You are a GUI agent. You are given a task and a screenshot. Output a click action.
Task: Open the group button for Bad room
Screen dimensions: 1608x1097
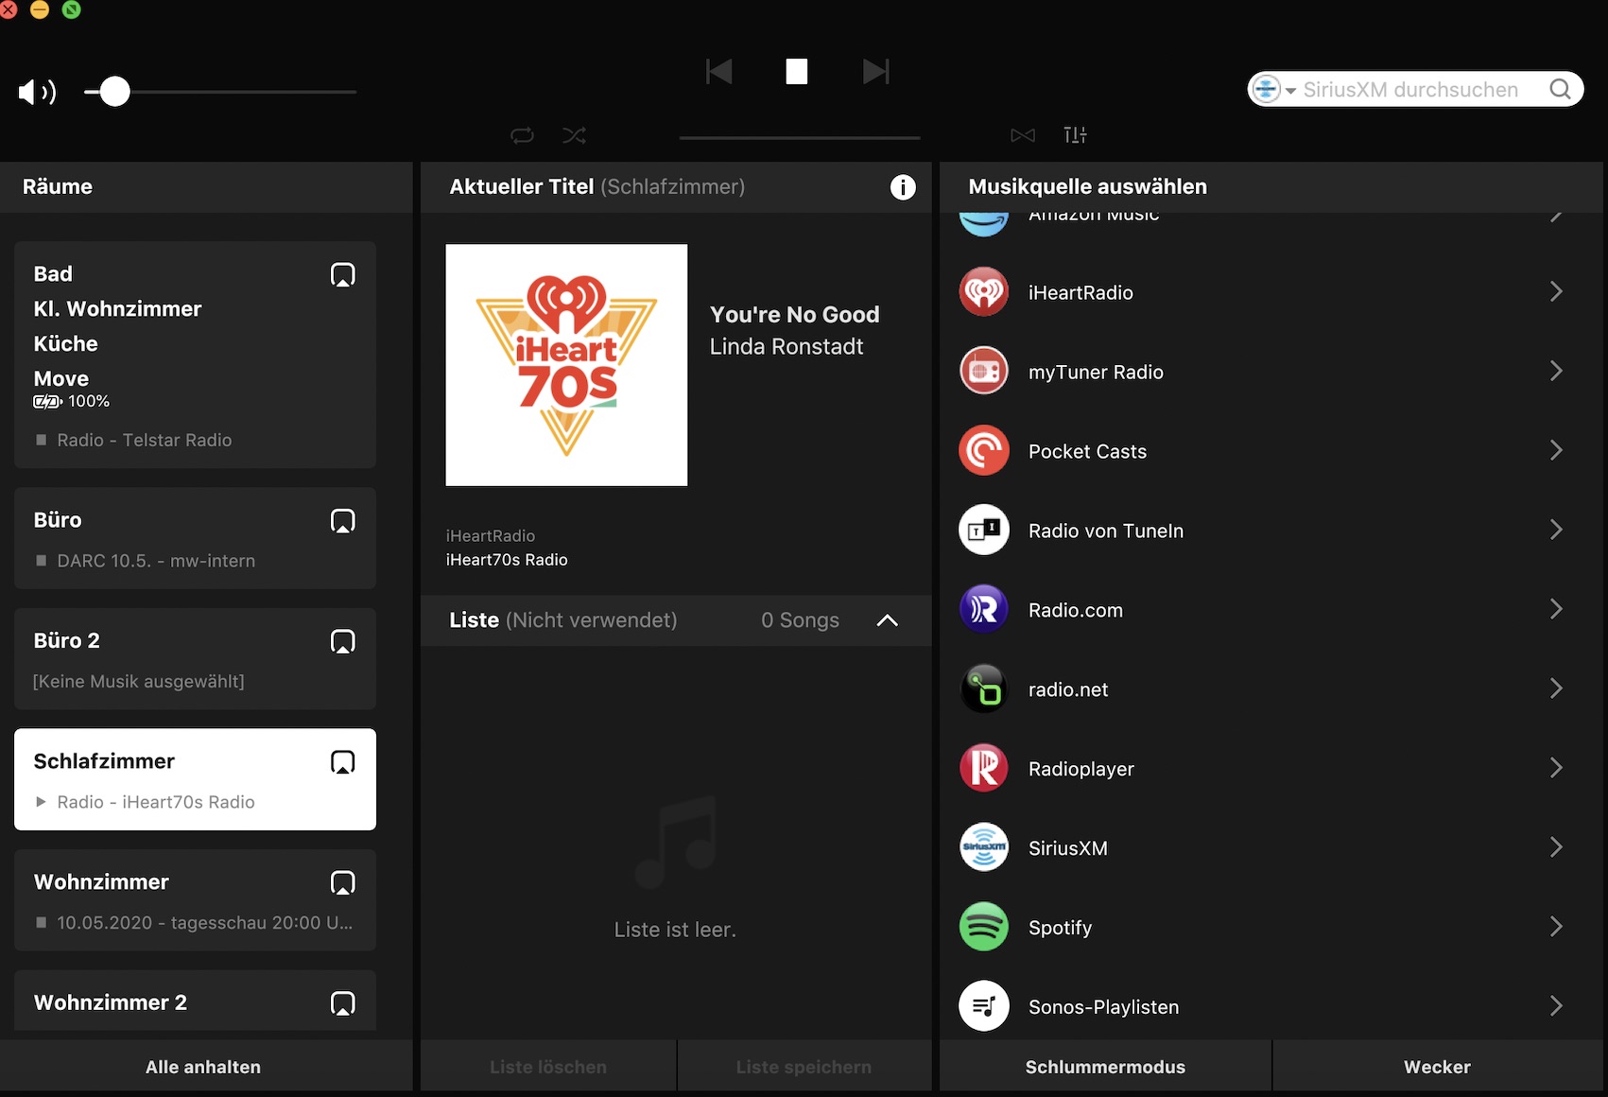[343, 275]
